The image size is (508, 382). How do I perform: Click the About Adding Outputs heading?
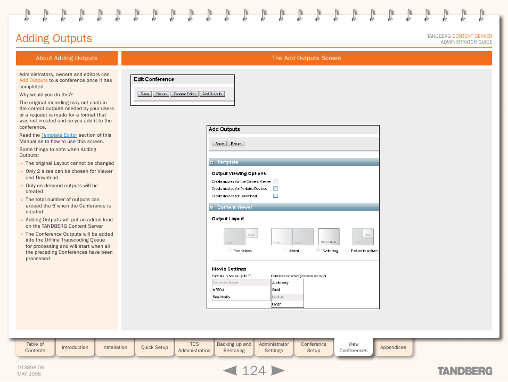(67, 58)
